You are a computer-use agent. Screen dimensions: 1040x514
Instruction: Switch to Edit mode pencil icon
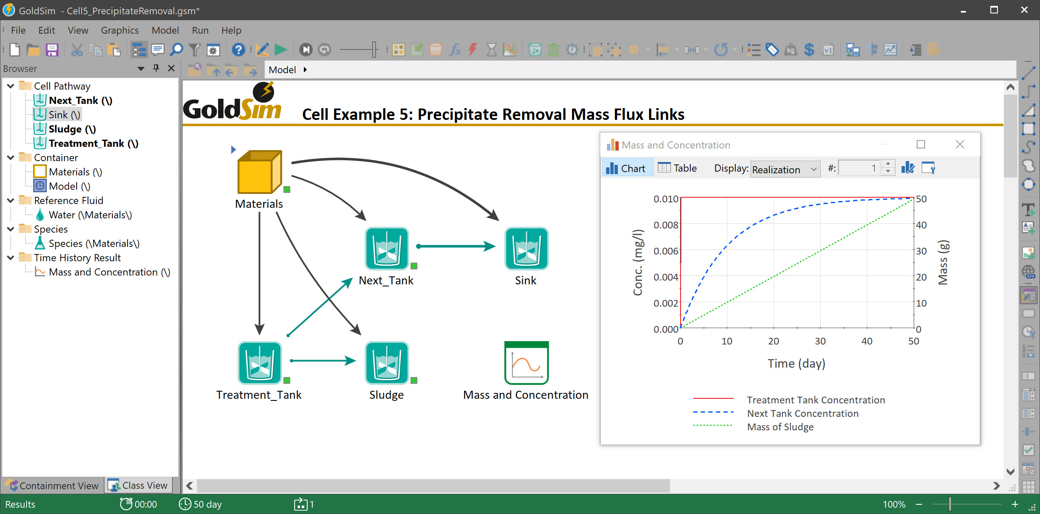click(x=262, y=50)
